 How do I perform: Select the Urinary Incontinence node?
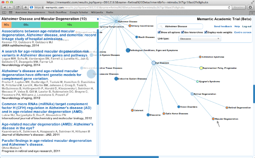tap(130, 26)
